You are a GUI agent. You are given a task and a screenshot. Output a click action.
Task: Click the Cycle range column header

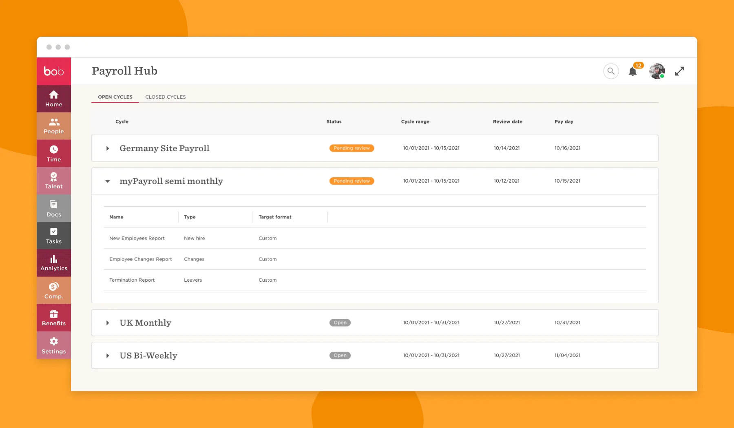(x=415, y=121)
